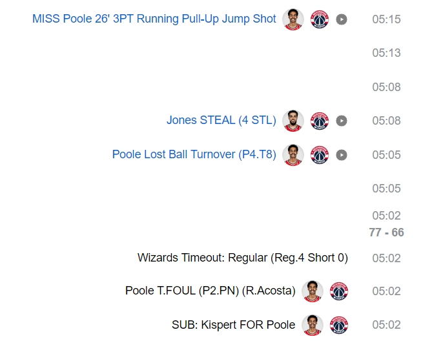Click Wizards logo on T.FOUL row

point(339,291)
